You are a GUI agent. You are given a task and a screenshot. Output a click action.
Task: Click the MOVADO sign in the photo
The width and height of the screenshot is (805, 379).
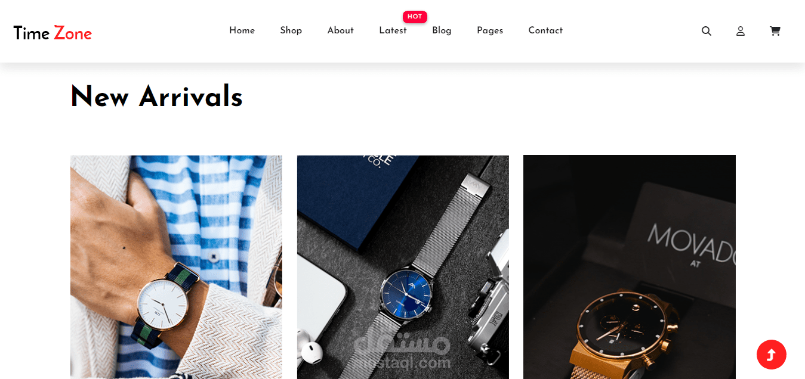click(691, 241)
